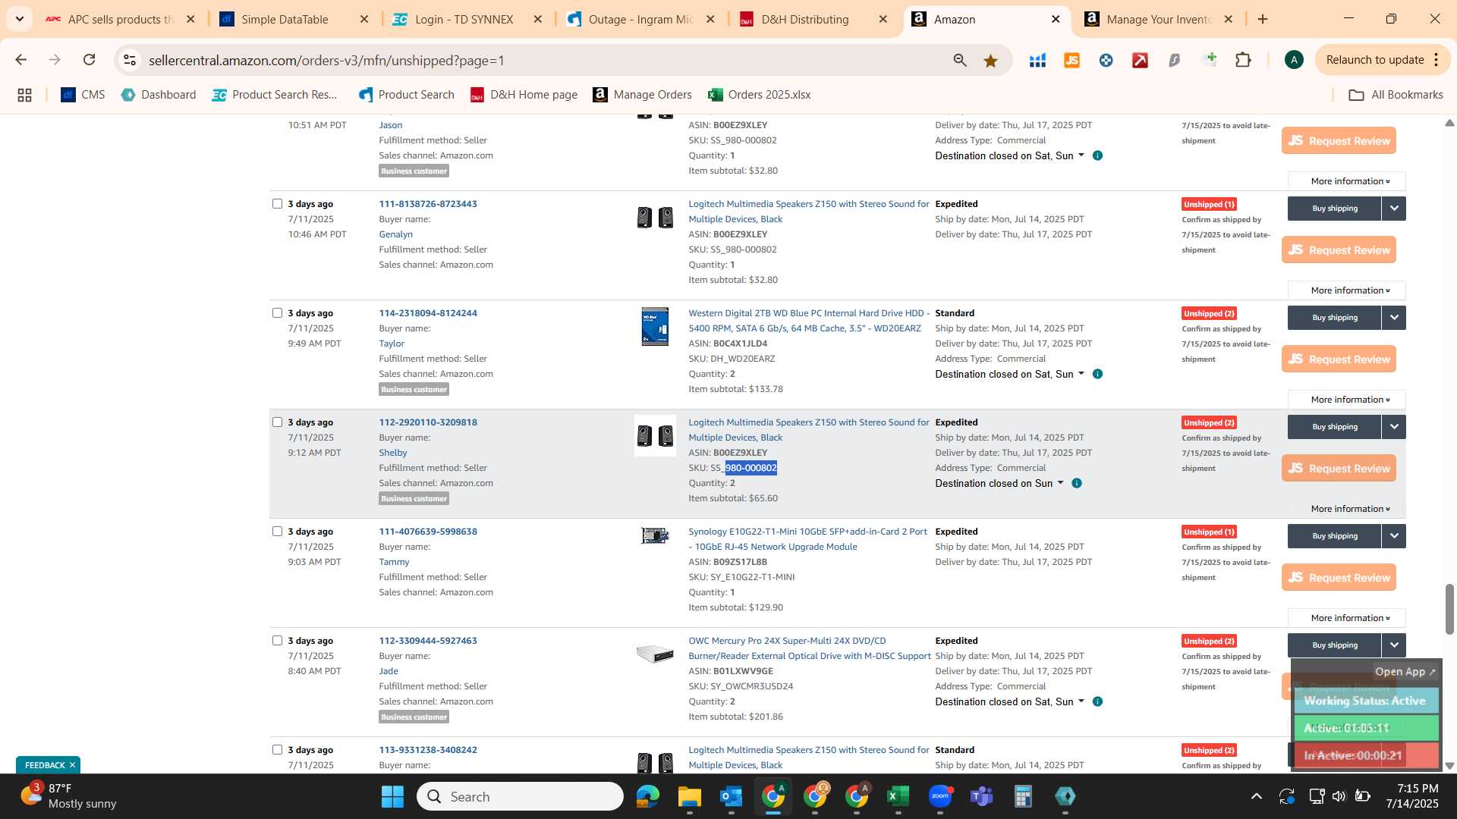Screen dimensions: 1457x819
Task: Expand More information under Taylor's order
Action: coord(1347,400)
